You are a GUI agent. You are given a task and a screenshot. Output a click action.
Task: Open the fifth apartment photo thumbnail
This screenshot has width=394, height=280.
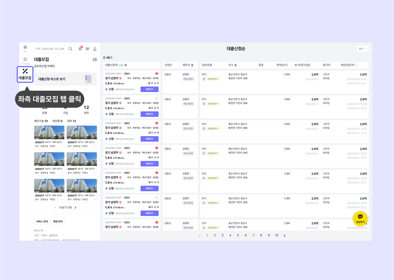(49, 186)
